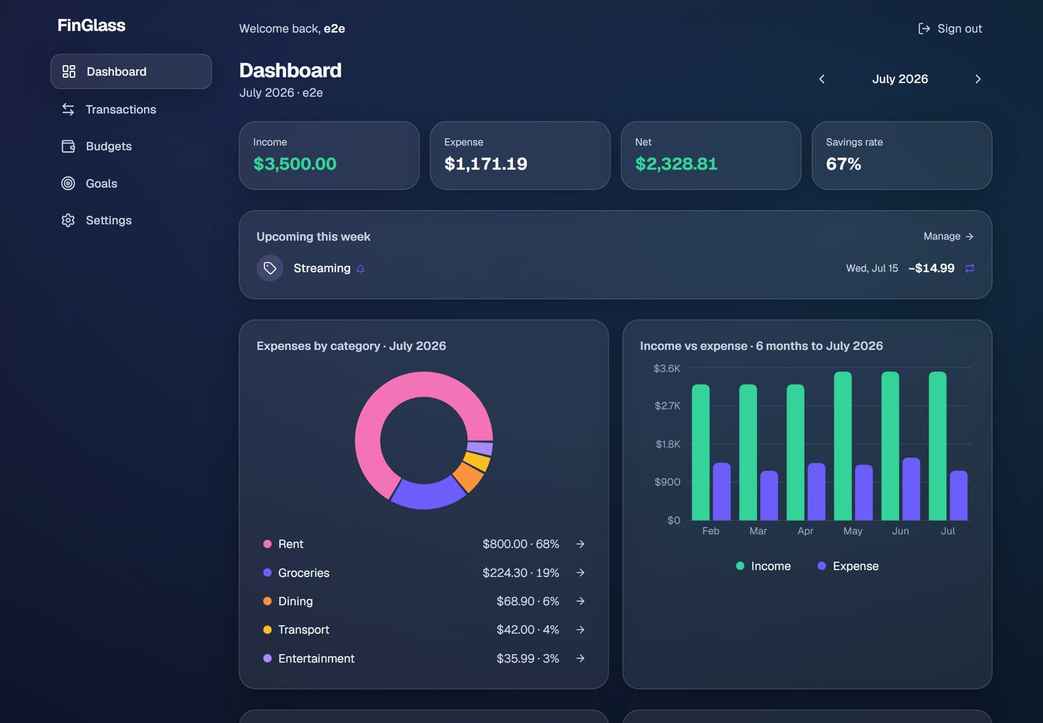Click the Entertainment category label
The width and height of the screenshot is (1043, 723).
[316, 658]
